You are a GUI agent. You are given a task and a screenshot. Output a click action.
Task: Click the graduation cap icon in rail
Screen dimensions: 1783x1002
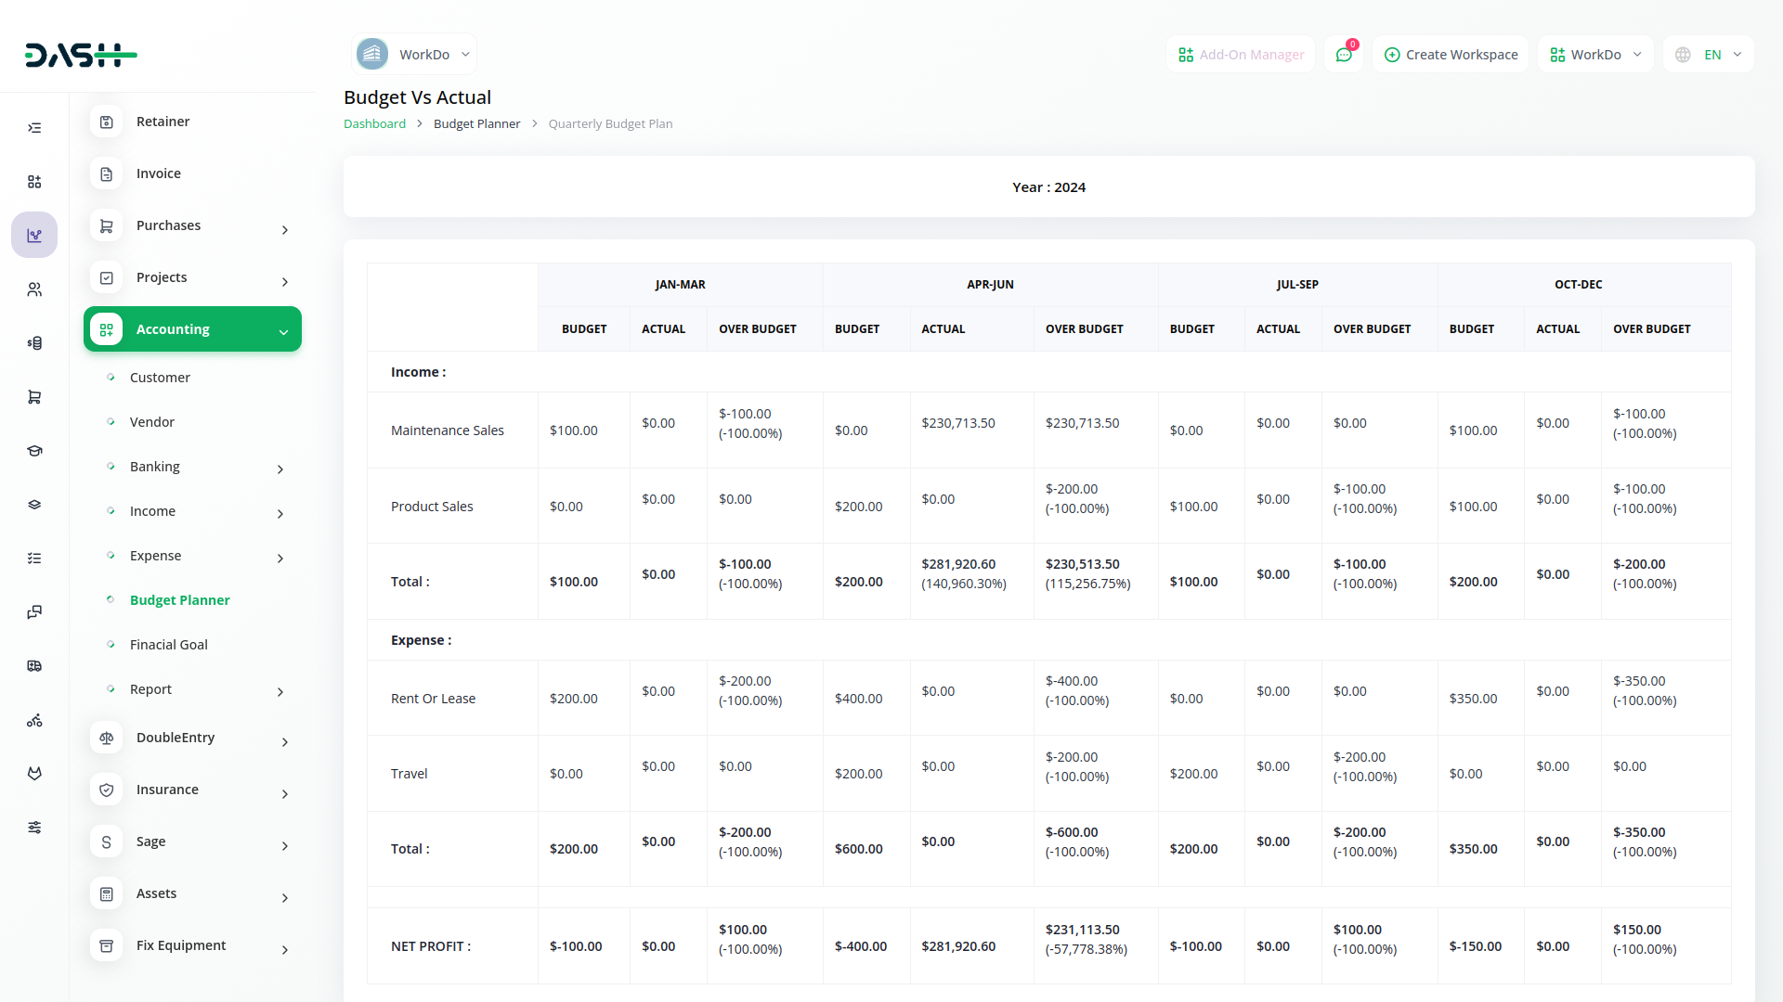[34, 451]
